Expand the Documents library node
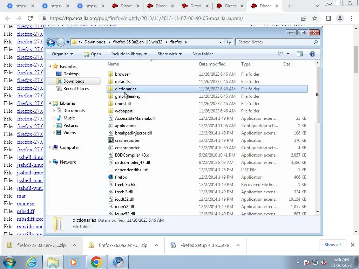The height and width of the screenshot is (269, 359). point(54,111)
